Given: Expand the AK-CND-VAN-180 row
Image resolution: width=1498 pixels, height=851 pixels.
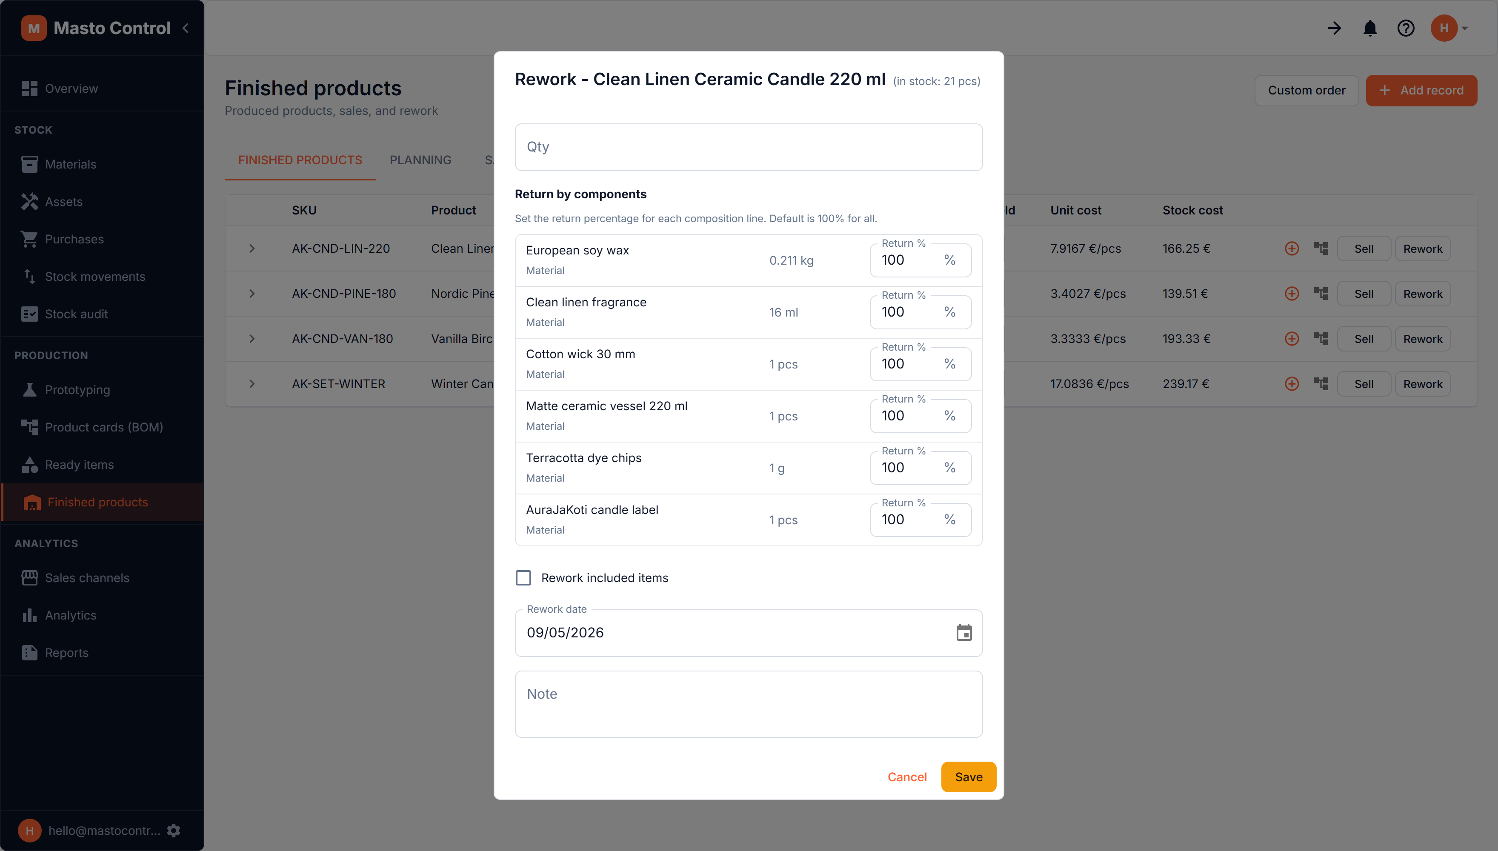Looking at the screenshot, I should click(252, 338).
